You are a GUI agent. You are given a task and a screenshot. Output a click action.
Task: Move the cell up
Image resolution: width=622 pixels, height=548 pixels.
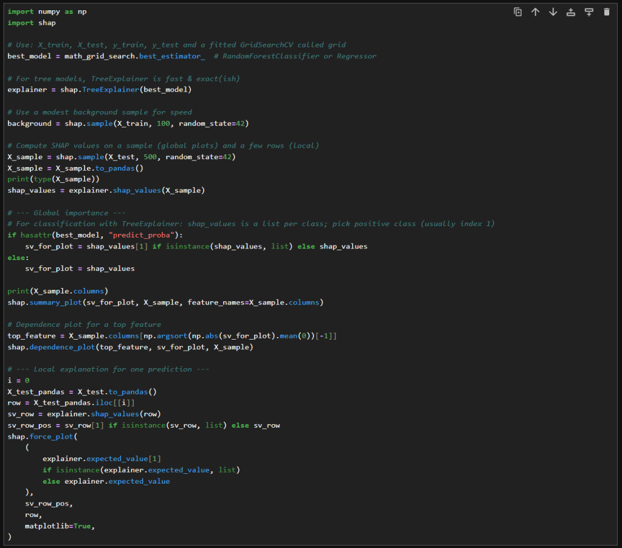(x=535, y=12)
